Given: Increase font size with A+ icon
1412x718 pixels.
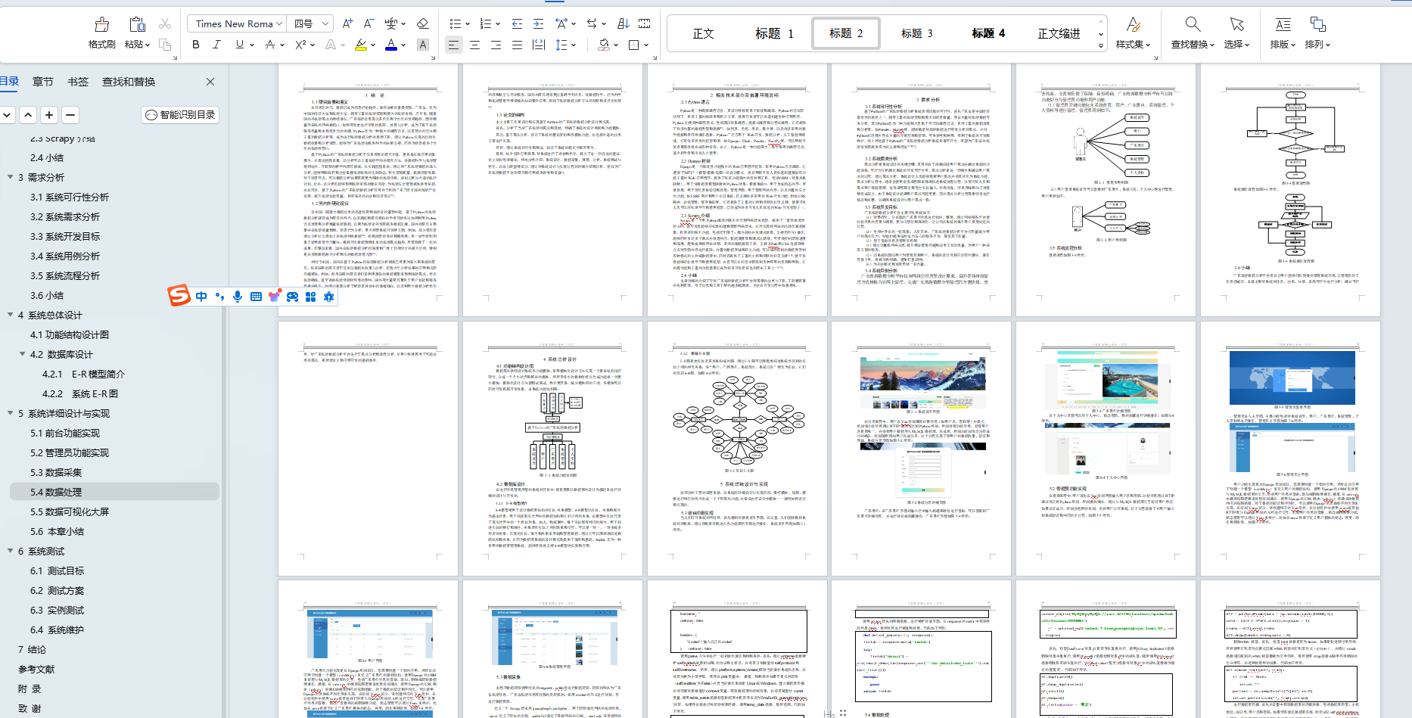Looking at the screenshot, I should point(347,23).
